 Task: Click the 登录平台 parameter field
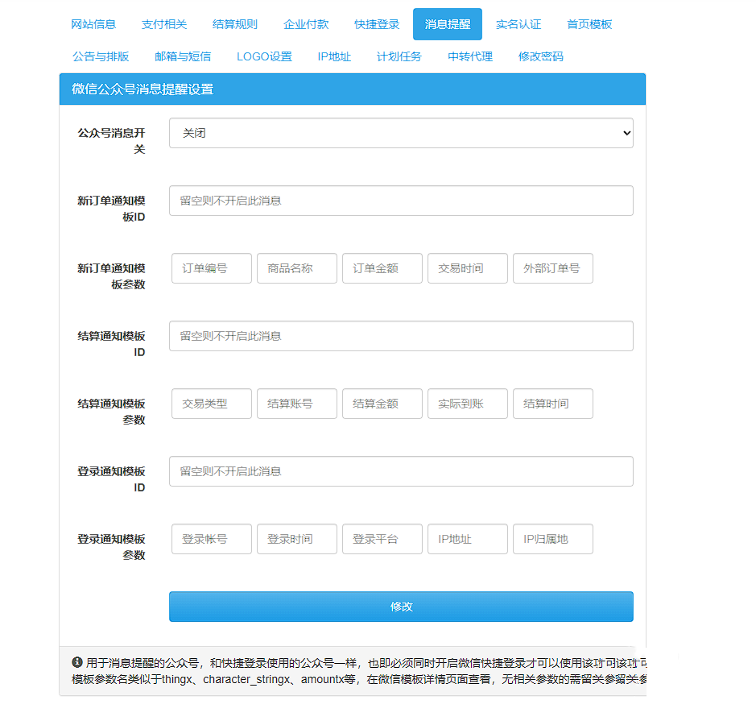(382, 539)
